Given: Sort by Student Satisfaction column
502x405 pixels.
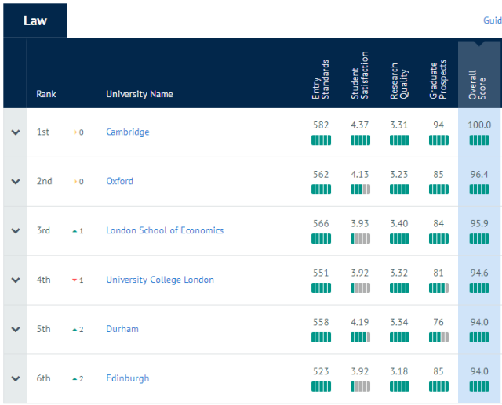Looking at the screenshot, I should (x=360, y=75).
